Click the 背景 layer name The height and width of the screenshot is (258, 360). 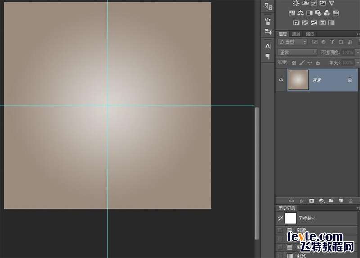317,80
